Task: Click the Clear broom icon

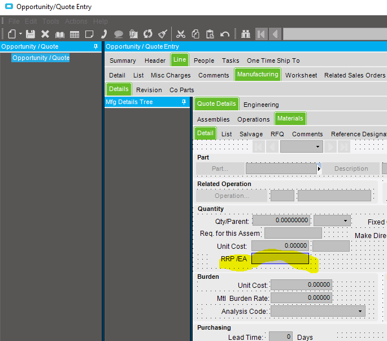Action: (163, 34)
